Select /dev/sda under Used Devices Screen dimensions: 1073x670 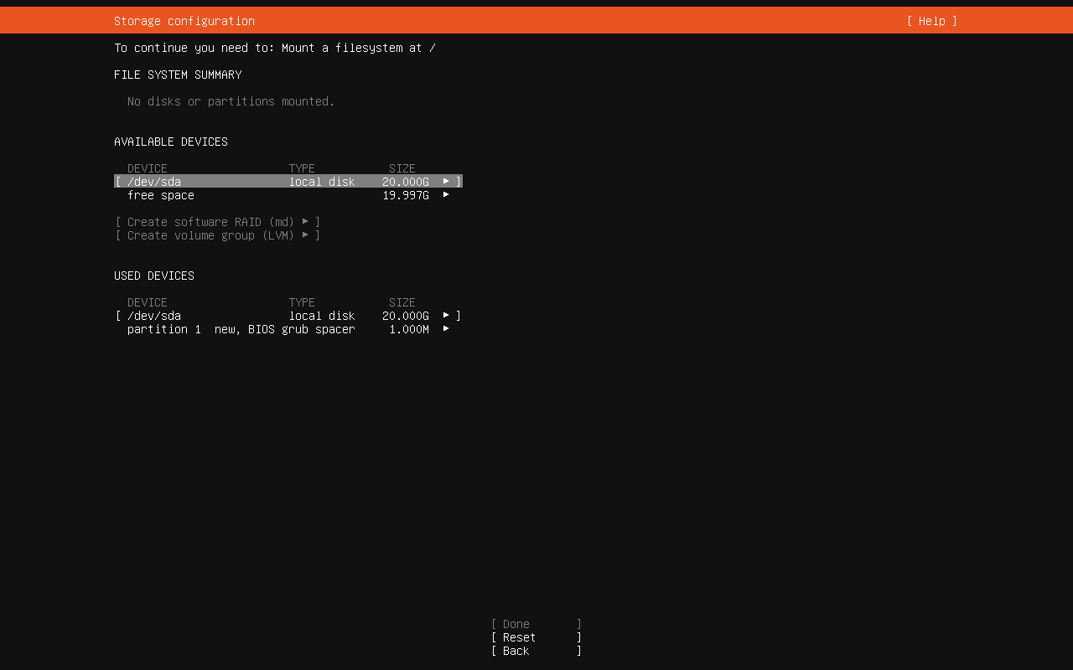(x=154, y=316)
